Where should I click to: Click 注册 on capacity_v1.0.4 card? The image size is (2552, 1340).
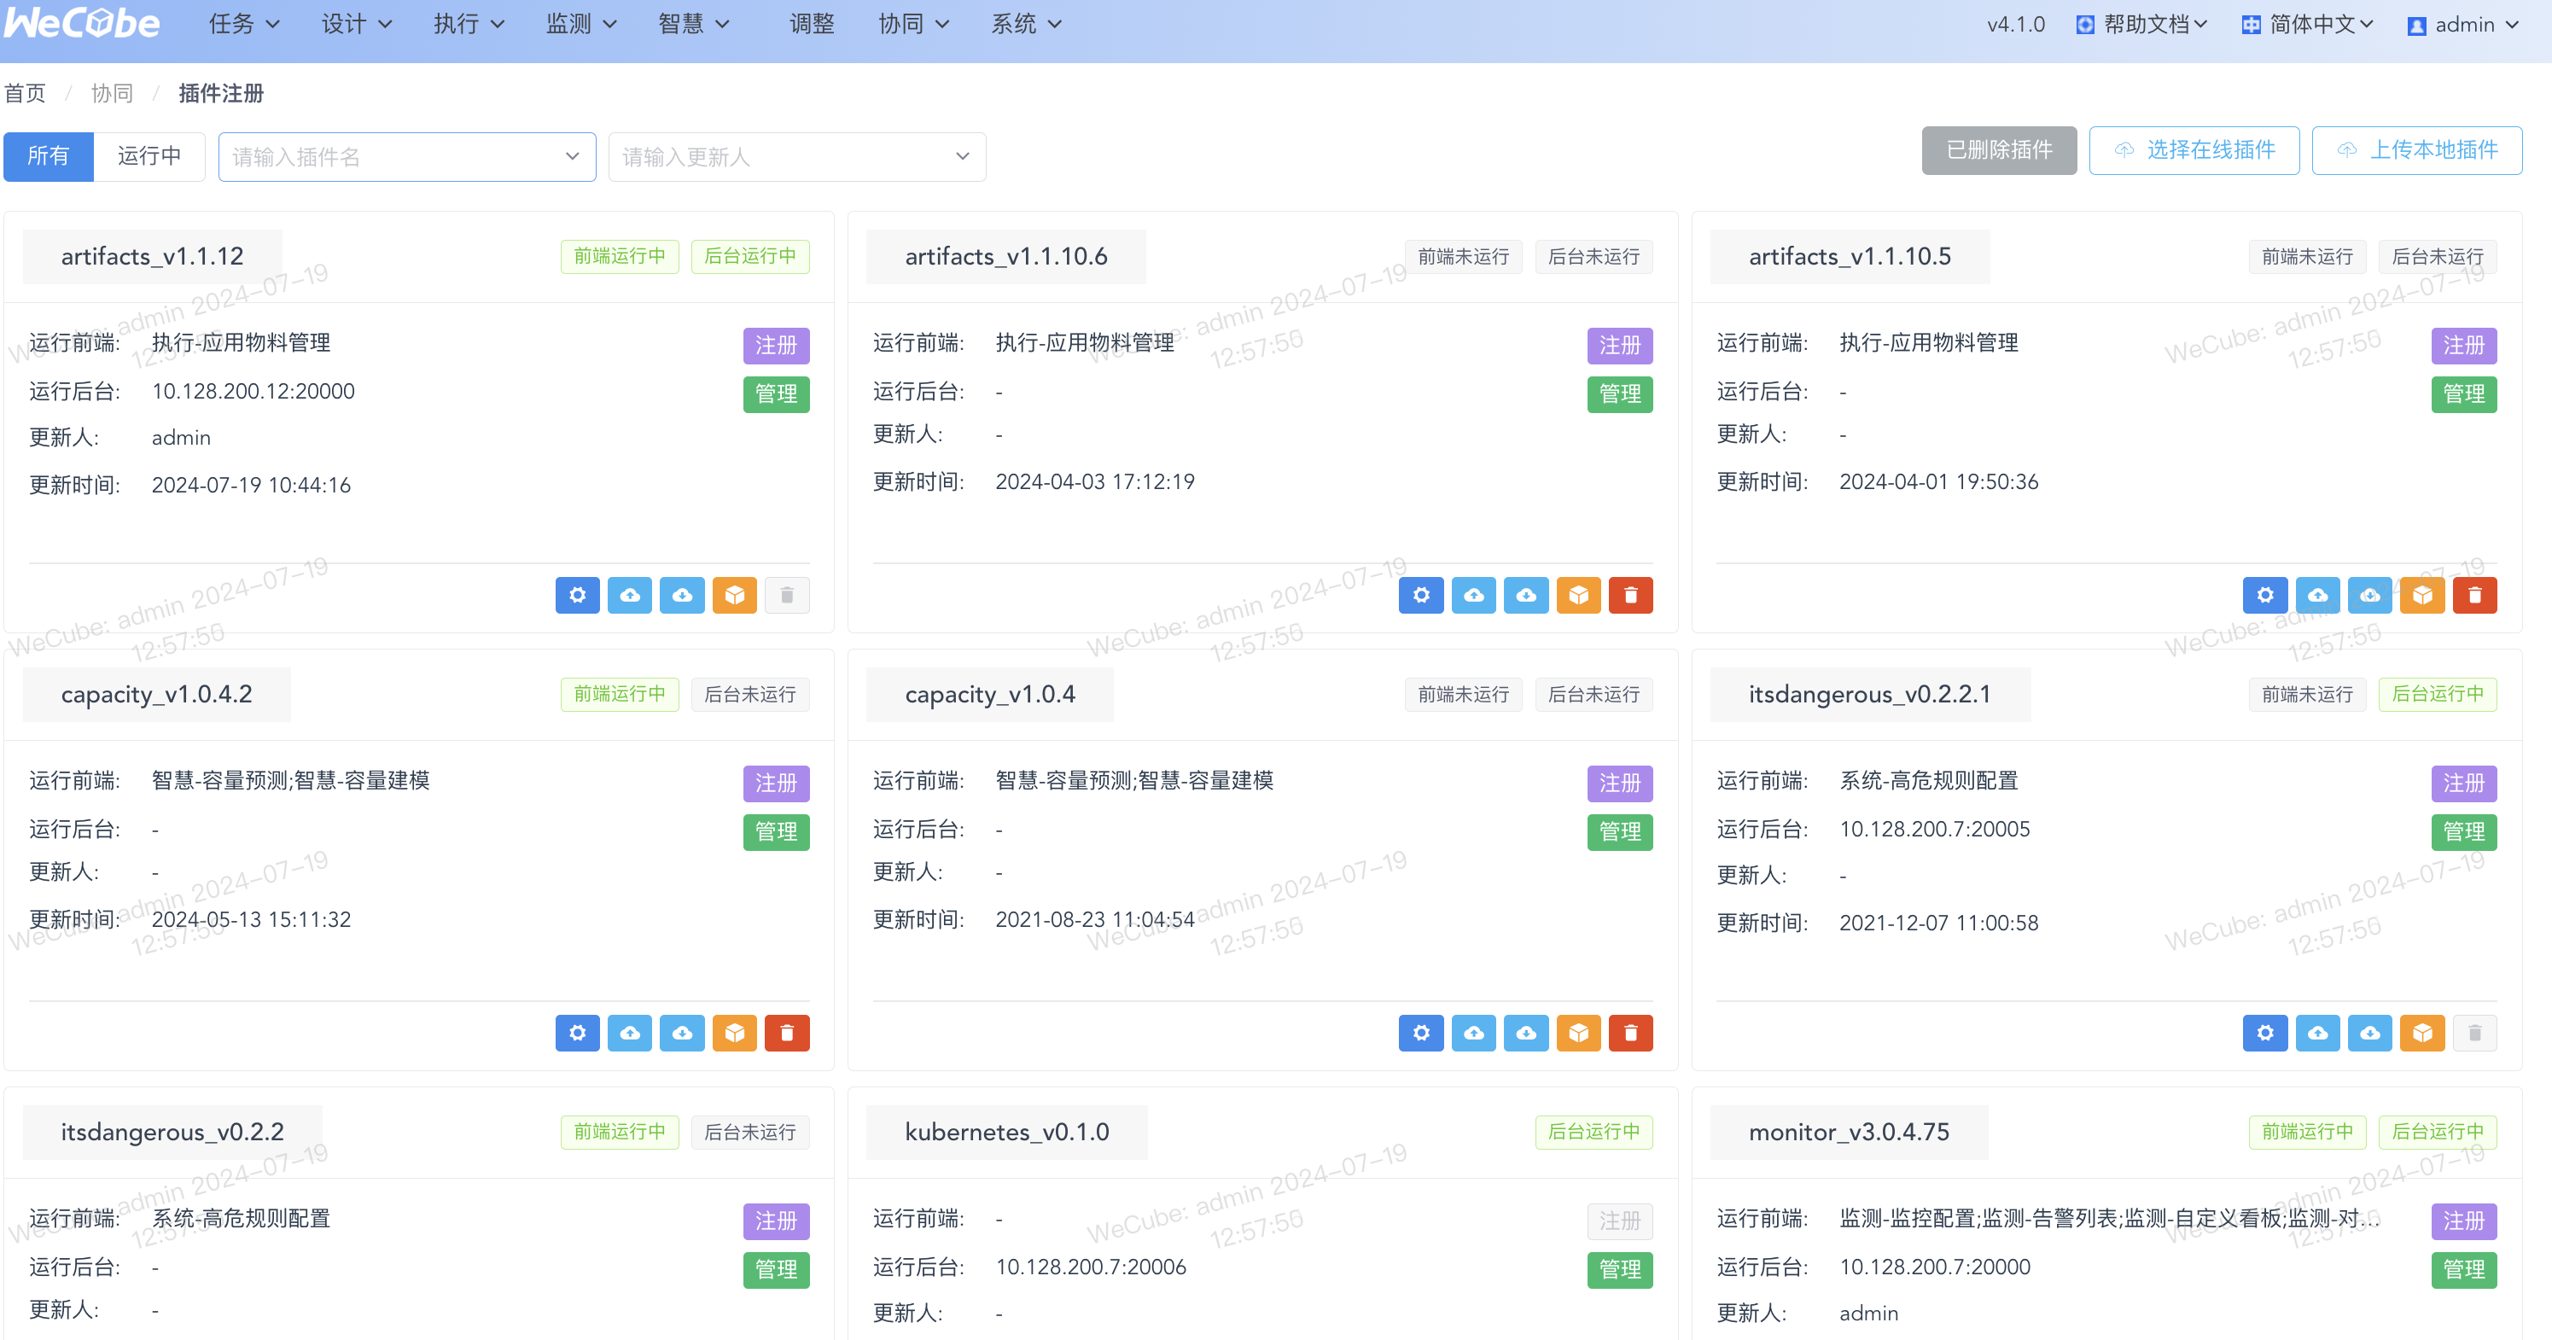[x=1621, y=784]
